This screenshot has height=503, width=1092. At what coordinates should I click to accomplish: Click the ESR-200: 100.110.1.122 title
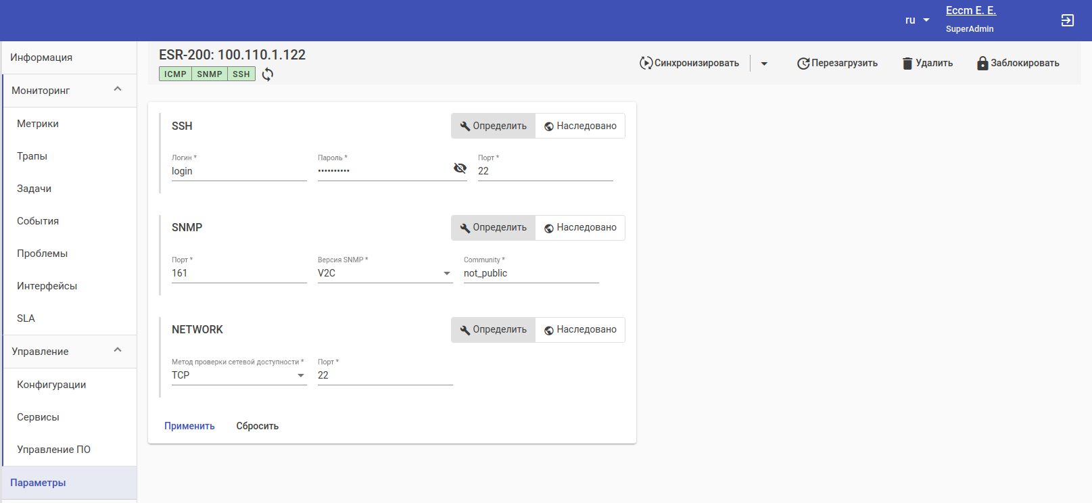pyautogui.click(x=232, y=55)
